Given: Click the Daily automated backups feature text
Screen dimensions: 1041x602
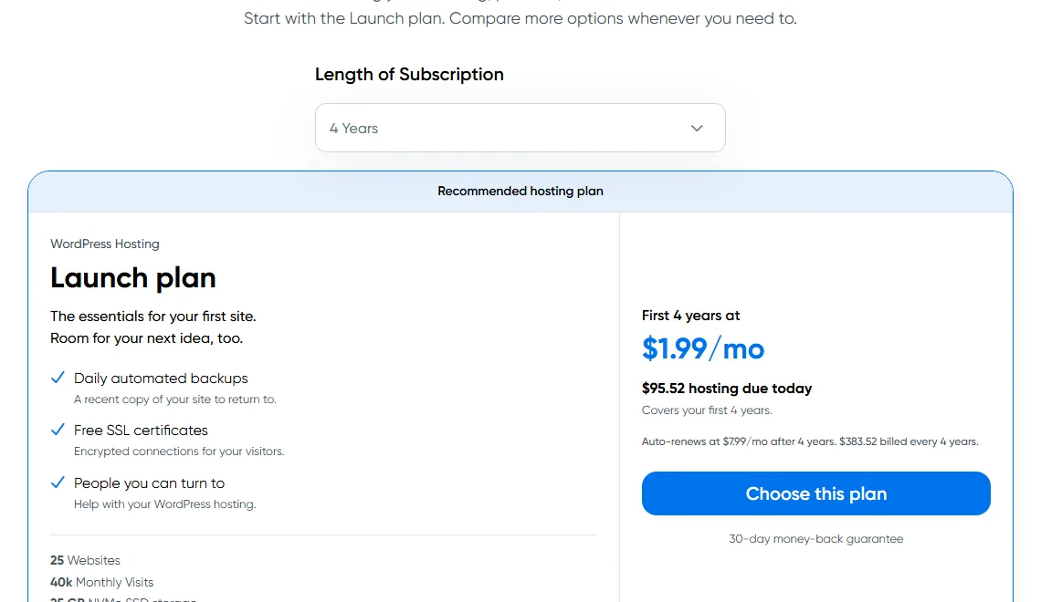Looking at the screenshot, I should [161, 378].
